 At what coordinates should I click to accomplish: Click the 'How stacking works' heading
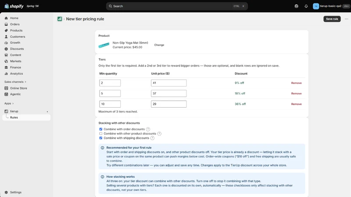[x=120, y=177]
